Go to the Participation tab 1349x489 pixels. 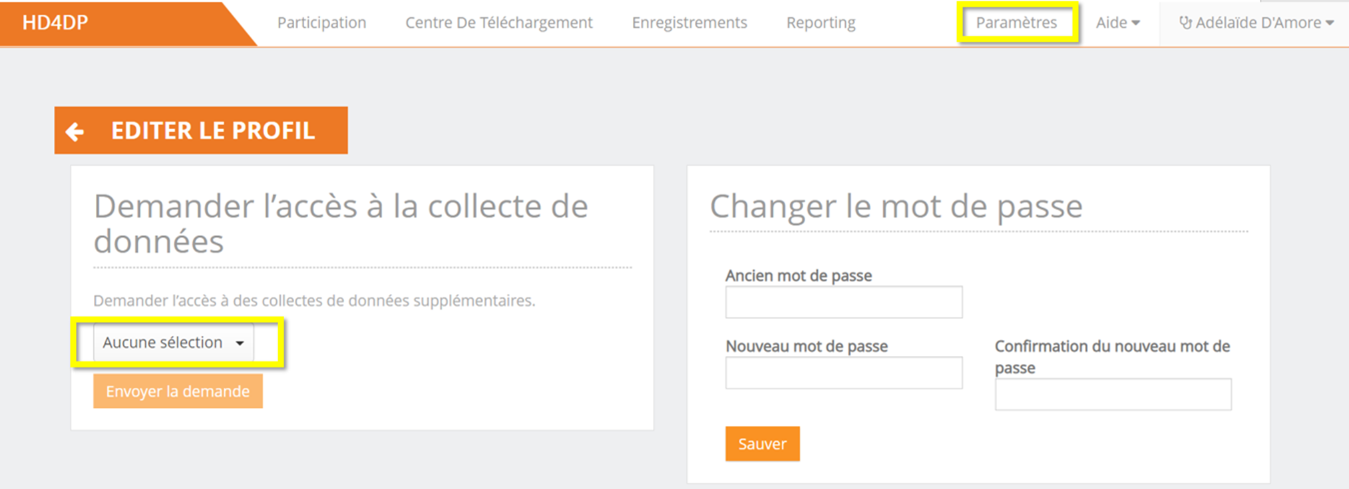point(321,23)
